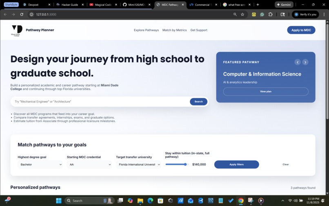
Task: Launch Microsoft Edge from the taskbar
Action: pos(150,201)
